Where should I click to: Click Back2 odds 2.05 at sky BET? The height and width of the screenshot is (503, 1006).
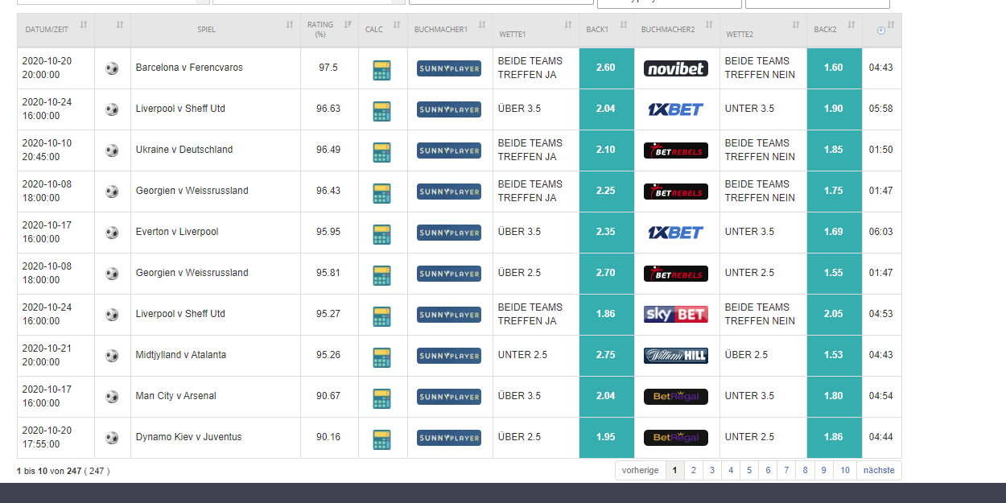coord(834,314)
